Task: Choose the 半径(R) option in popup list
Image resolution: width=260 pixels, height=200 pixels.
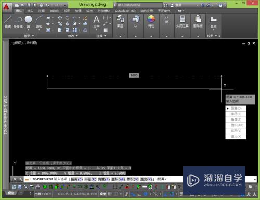Action: (236, 114)
